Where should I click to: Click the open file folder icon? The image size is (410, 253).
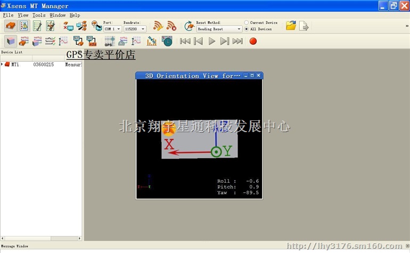coord(291,26)
